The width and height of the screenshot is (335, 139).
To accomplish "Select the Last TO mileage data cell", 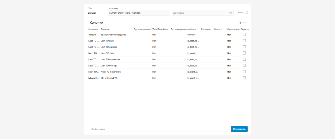I will pos(109,66).
